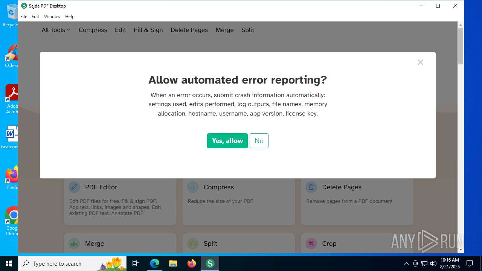Click the PDF Editor pencil icon

click(x=74, y=187)
